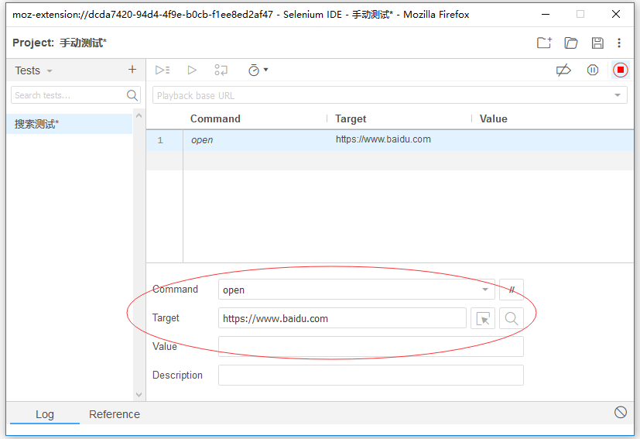Click the Value column header
This screenshot has height=439, width=640.
[494, 118]
